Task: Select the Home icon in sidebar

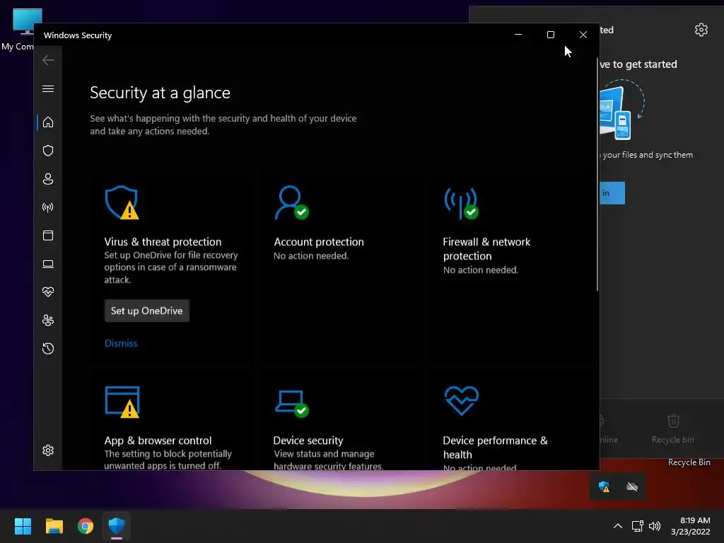Action: pos(48,122)
